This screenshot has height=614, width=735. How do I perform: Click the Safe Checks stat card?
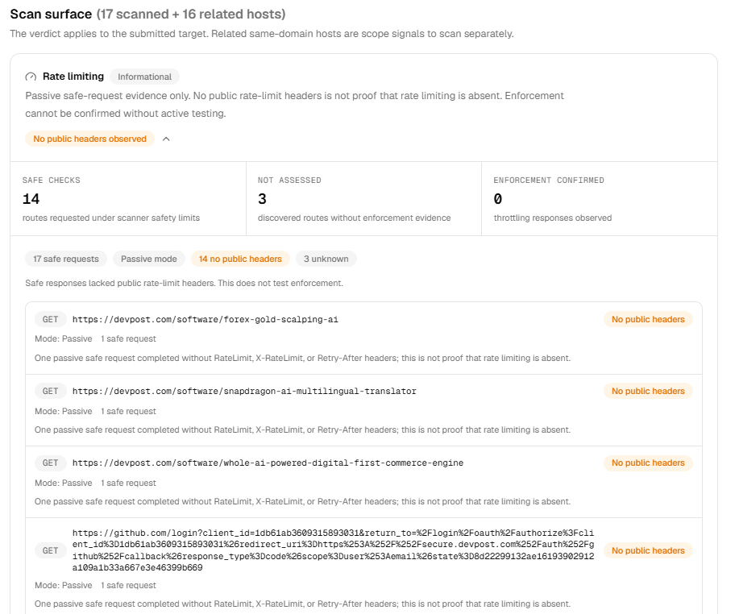(x=128, y=199)
